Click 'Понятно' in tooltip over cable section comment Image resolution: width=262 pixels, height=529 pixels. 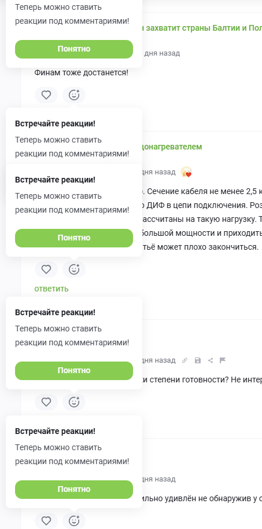[74, 238]
